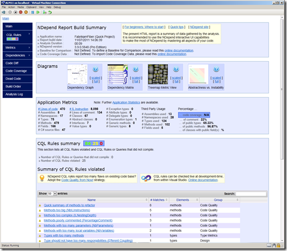Click the greyed Start toolbar icon
This screenshot has width=287, height=251.
(x=10, y=12)
